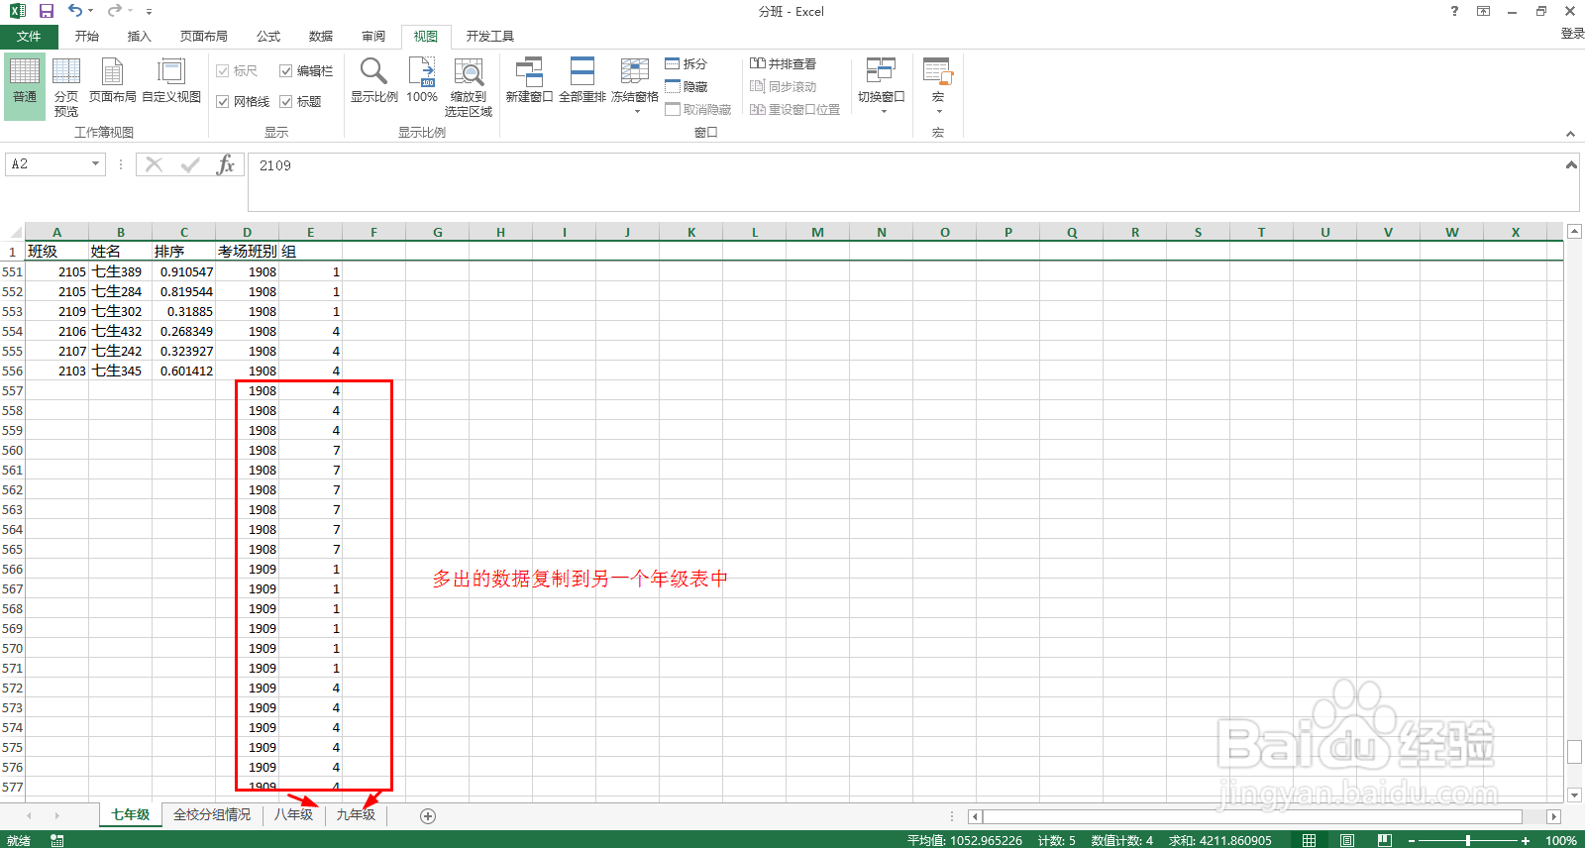1585x848 pixels.
Task: Click Split (拆分) window button
Action: click(x=687, y=63)
